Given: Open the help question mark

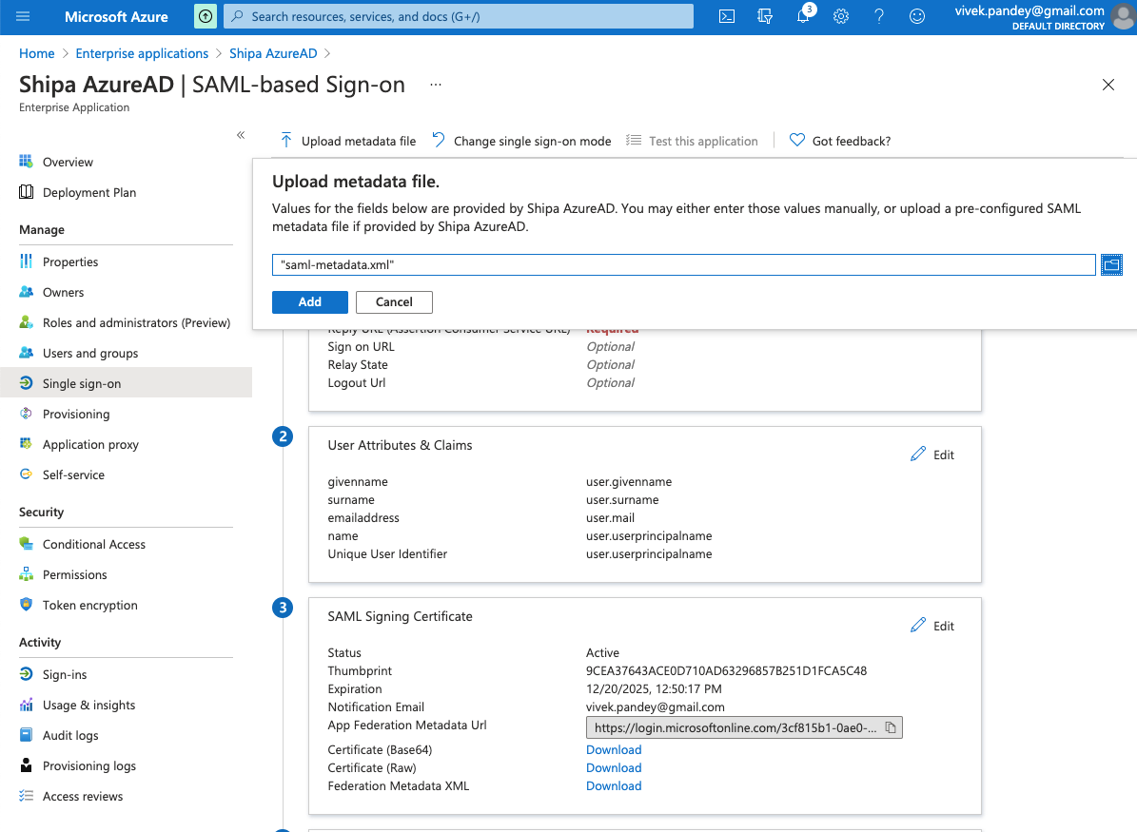Looking at the screenshot, I should [x=879, y=16].
